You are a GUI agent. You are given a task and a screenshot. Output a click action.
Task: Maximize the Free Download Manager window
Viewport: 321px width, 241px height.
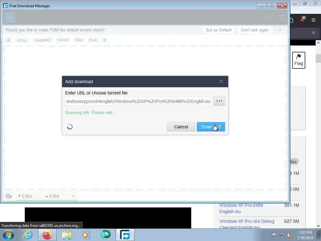point(272,6)
